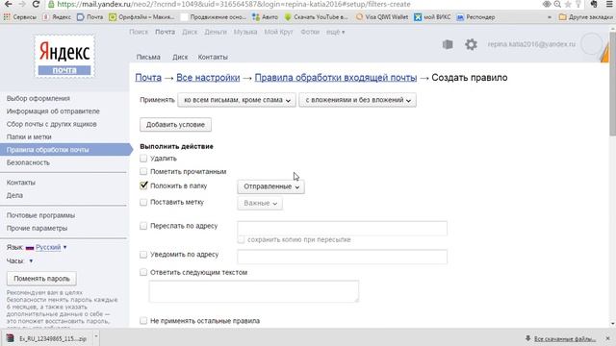This screenshot has width=616, height=346.
Task: Open the Почта bookmark
Action: click(90, 17)
